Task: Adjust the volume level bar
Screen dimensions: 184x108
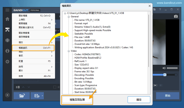Action: click(x=172, y=68)
